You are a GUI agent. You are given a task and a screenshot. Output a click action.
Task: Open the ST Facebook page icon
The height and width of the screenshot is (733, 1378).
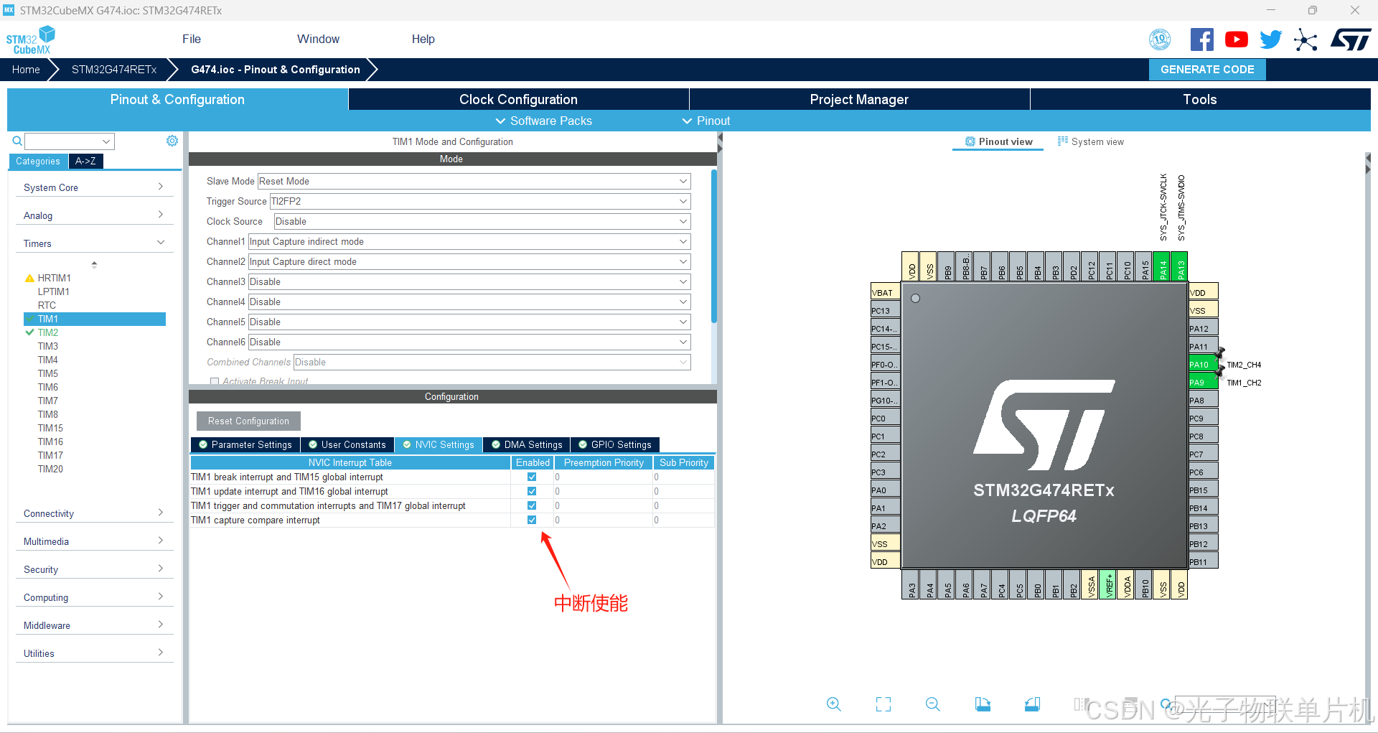(x=1202, y=39)
